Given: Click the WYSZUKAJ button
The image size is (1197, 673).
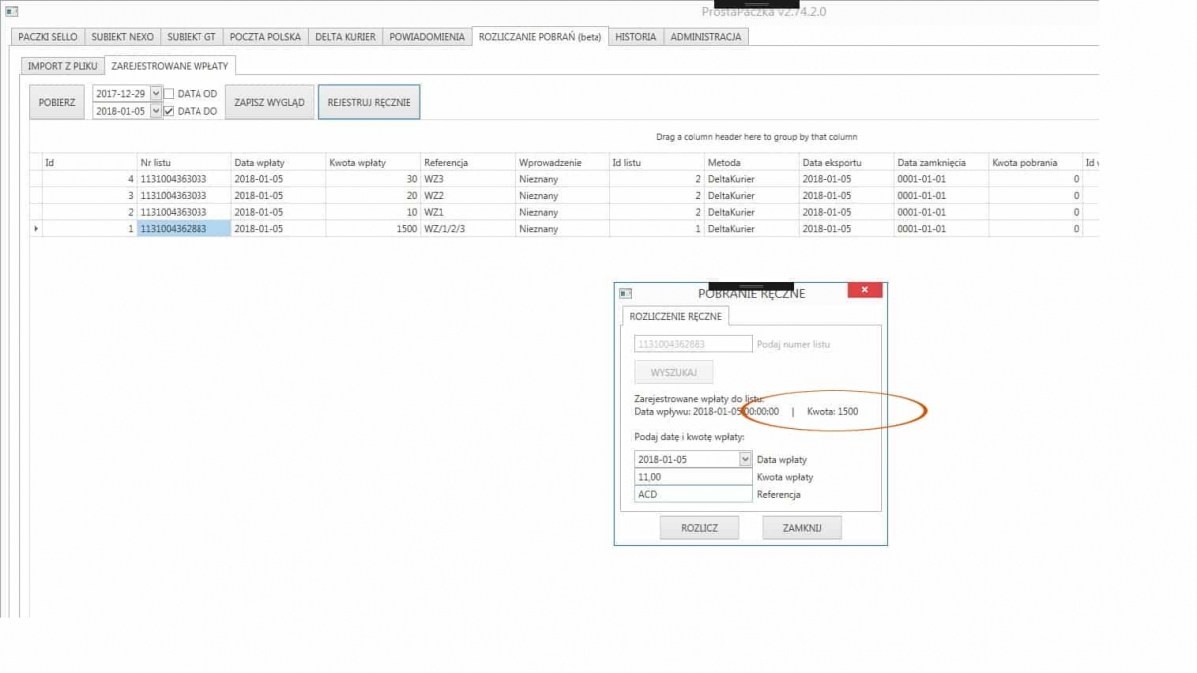Looking at the screenshot, I should [674, 372].
